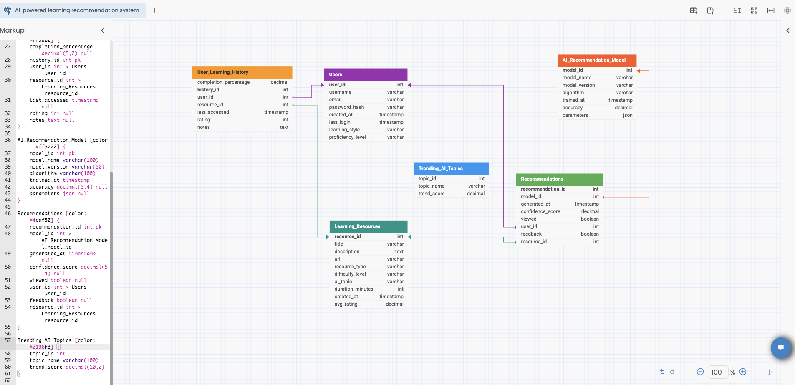Open the chat support bubble
Image resolution: width=795 pixels, height=385 pixels.
(781, 348)
